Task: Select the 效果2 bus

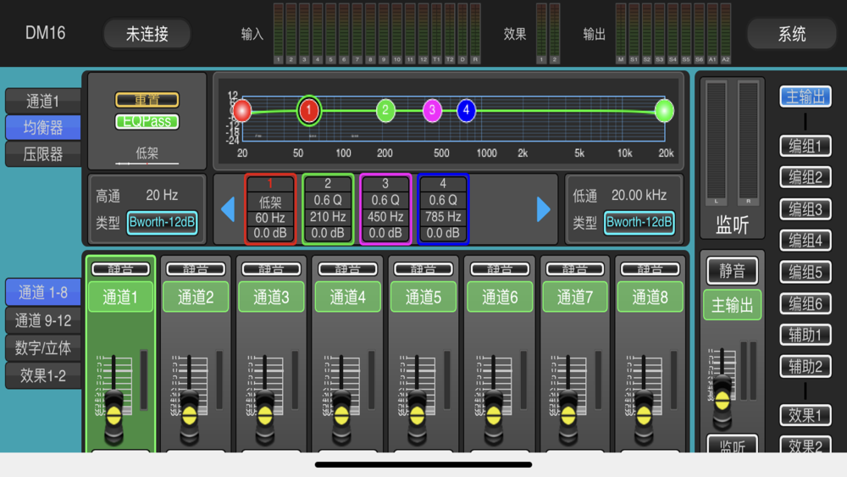Action: [x=805, y=445]
